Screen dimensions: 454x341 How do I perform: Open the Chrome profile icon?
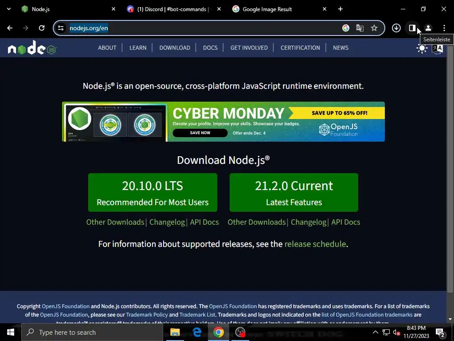(428, 28)
